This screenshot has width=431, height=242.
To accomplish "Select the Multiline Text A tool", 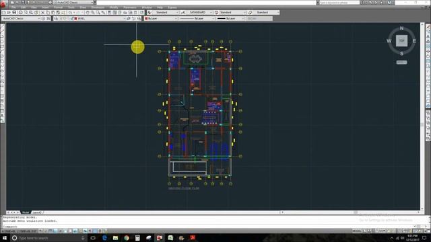I will coord(3,116).
